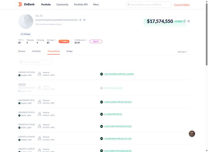This screenshot has height=152, width=208.
Task: Switch to the profile Portfolio tab
Action: click(x=36, y=51)
